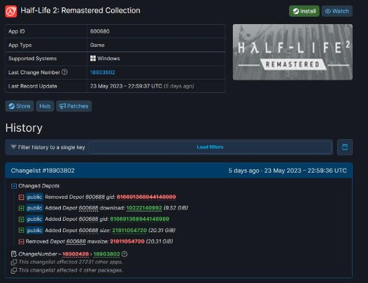Open the Store page button

point(19,106)
